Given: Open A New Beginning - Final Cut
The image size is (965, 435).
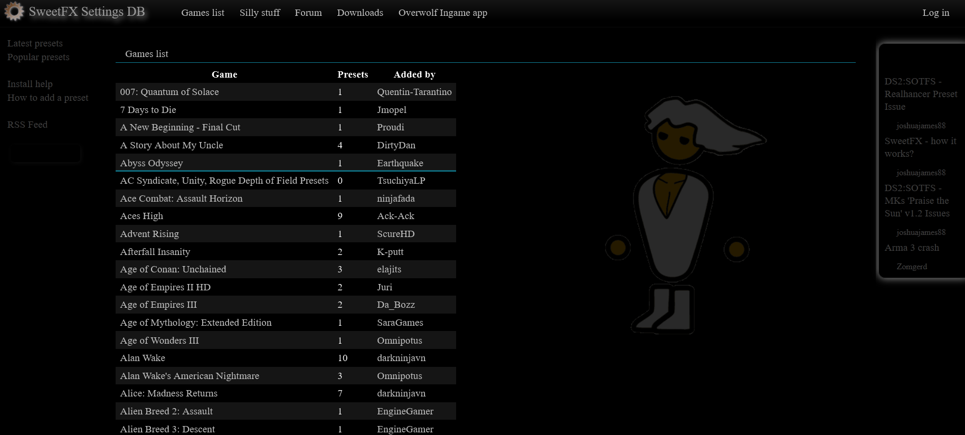Looking at the screenshot, I should [x=180, y=127].
